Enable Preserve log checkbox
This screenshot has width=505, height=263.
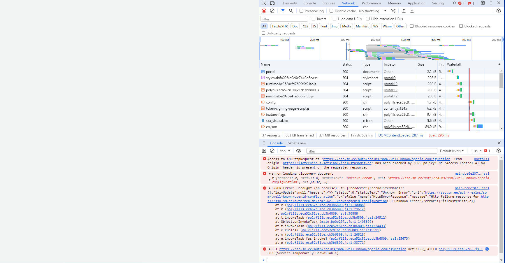[x=301, y=11]
